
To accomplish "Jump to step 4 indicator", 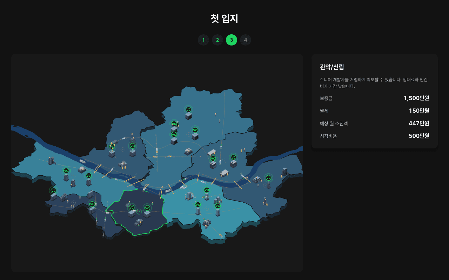I will [x=246, y=40].
